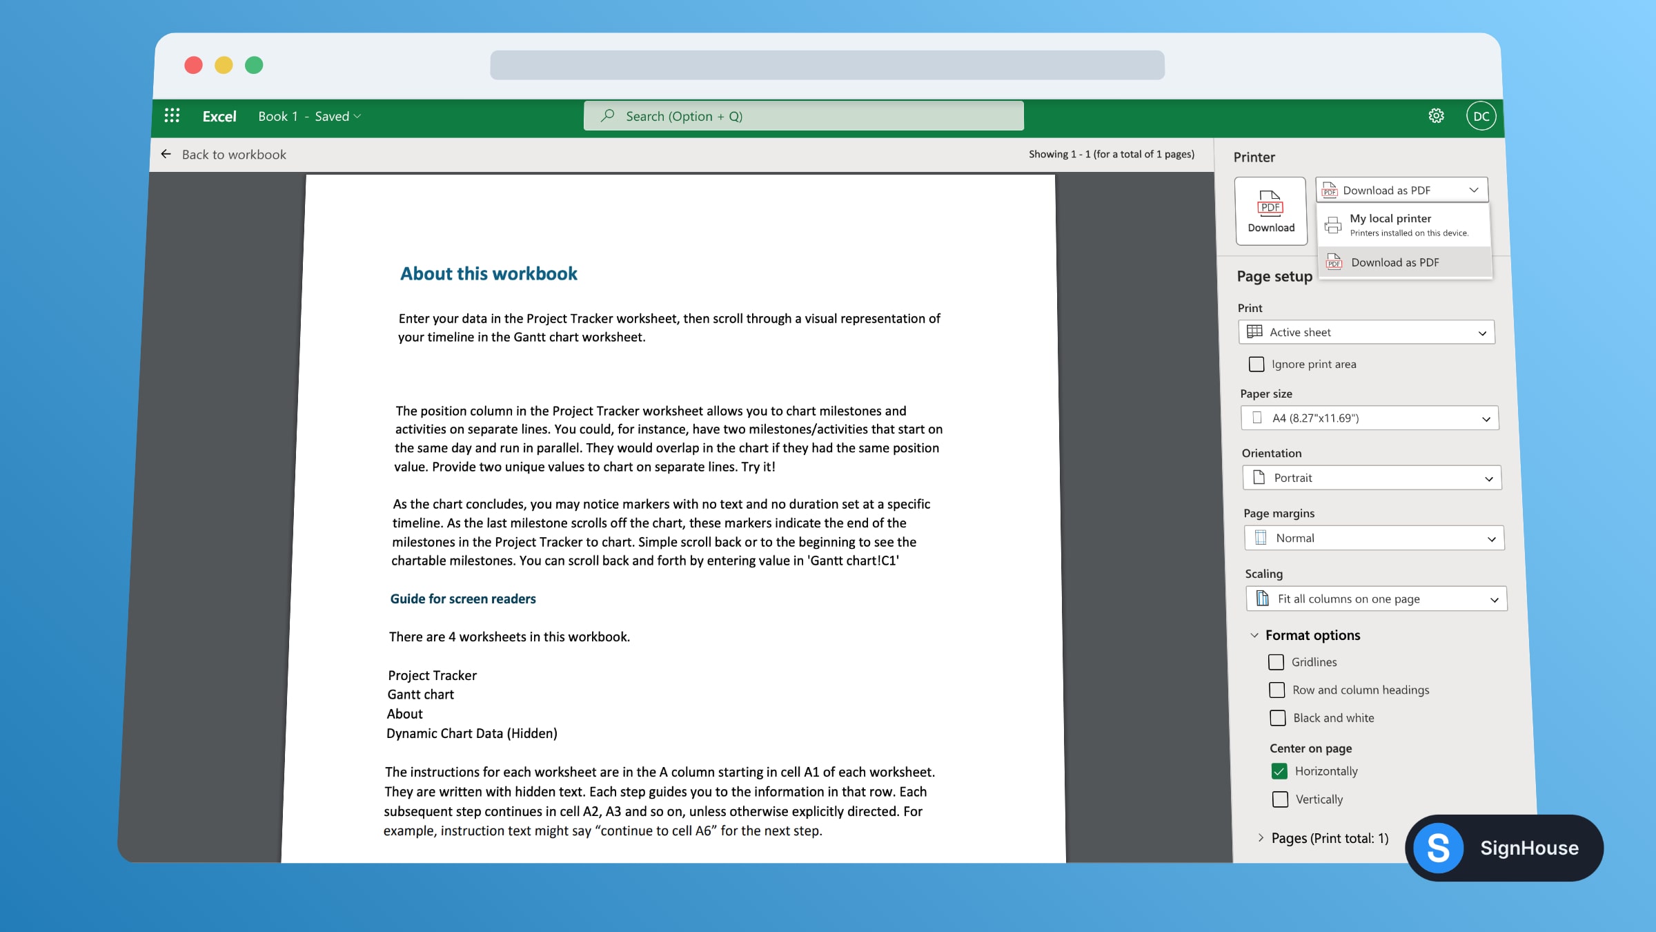Image resolution: width=1656 pixels, height=932 pixels.
Task: Enable the Gridlines checkbox
Action: pos(1276,662)
